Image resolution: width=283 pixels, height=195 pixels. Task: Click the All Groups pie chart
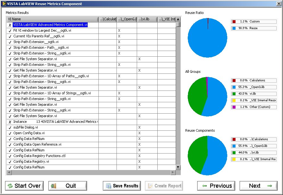(x=207, y=97)
